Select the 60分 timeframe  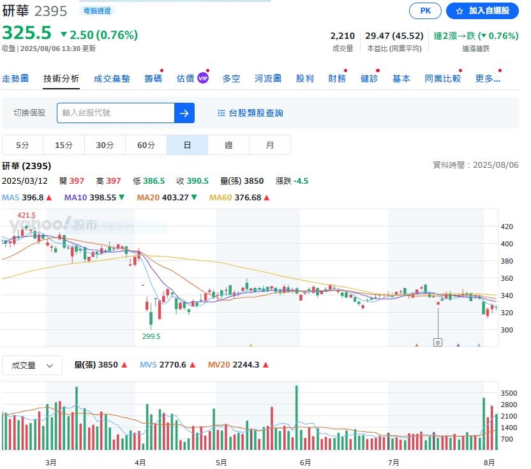146,145
